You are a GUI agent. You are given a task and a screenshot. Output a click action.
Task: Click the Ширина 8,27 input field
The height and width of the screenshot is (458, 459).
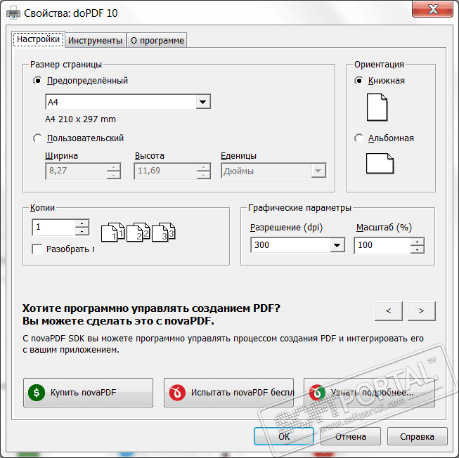[77, 171]
